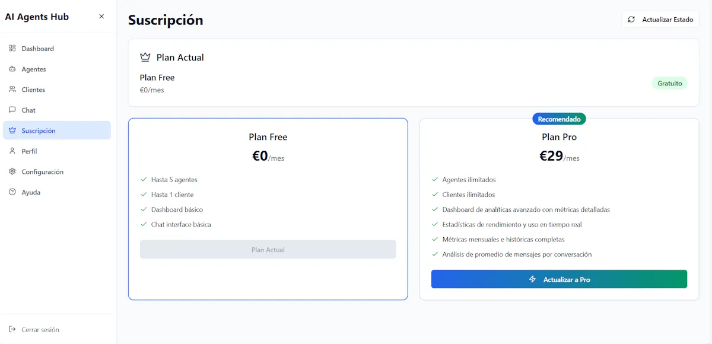The image size is (712, 344).
Task: Click the AI Agents Hub title
Action: coord(37,17)
